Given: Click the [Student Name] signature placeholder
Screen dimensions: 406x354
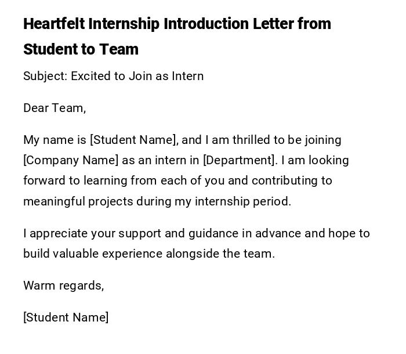Looking at the screenshot, I should click(x=66, y=317).
